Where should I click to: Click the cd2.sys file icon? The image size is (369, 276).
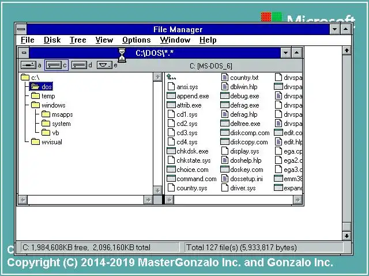(x=171, y=124)
